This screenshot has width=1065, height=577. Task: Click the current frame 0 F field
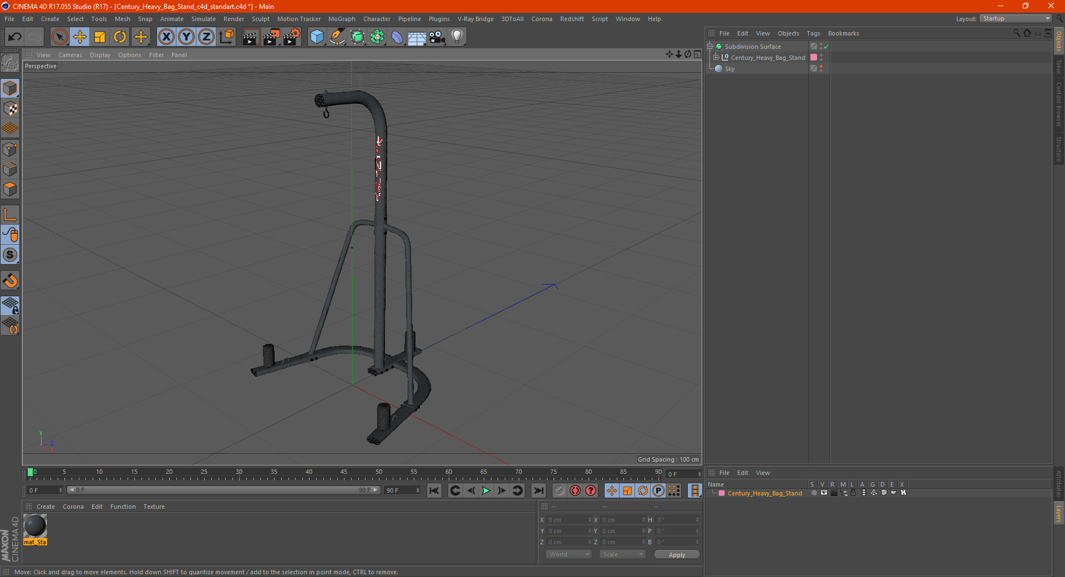[x=45, y=490]
